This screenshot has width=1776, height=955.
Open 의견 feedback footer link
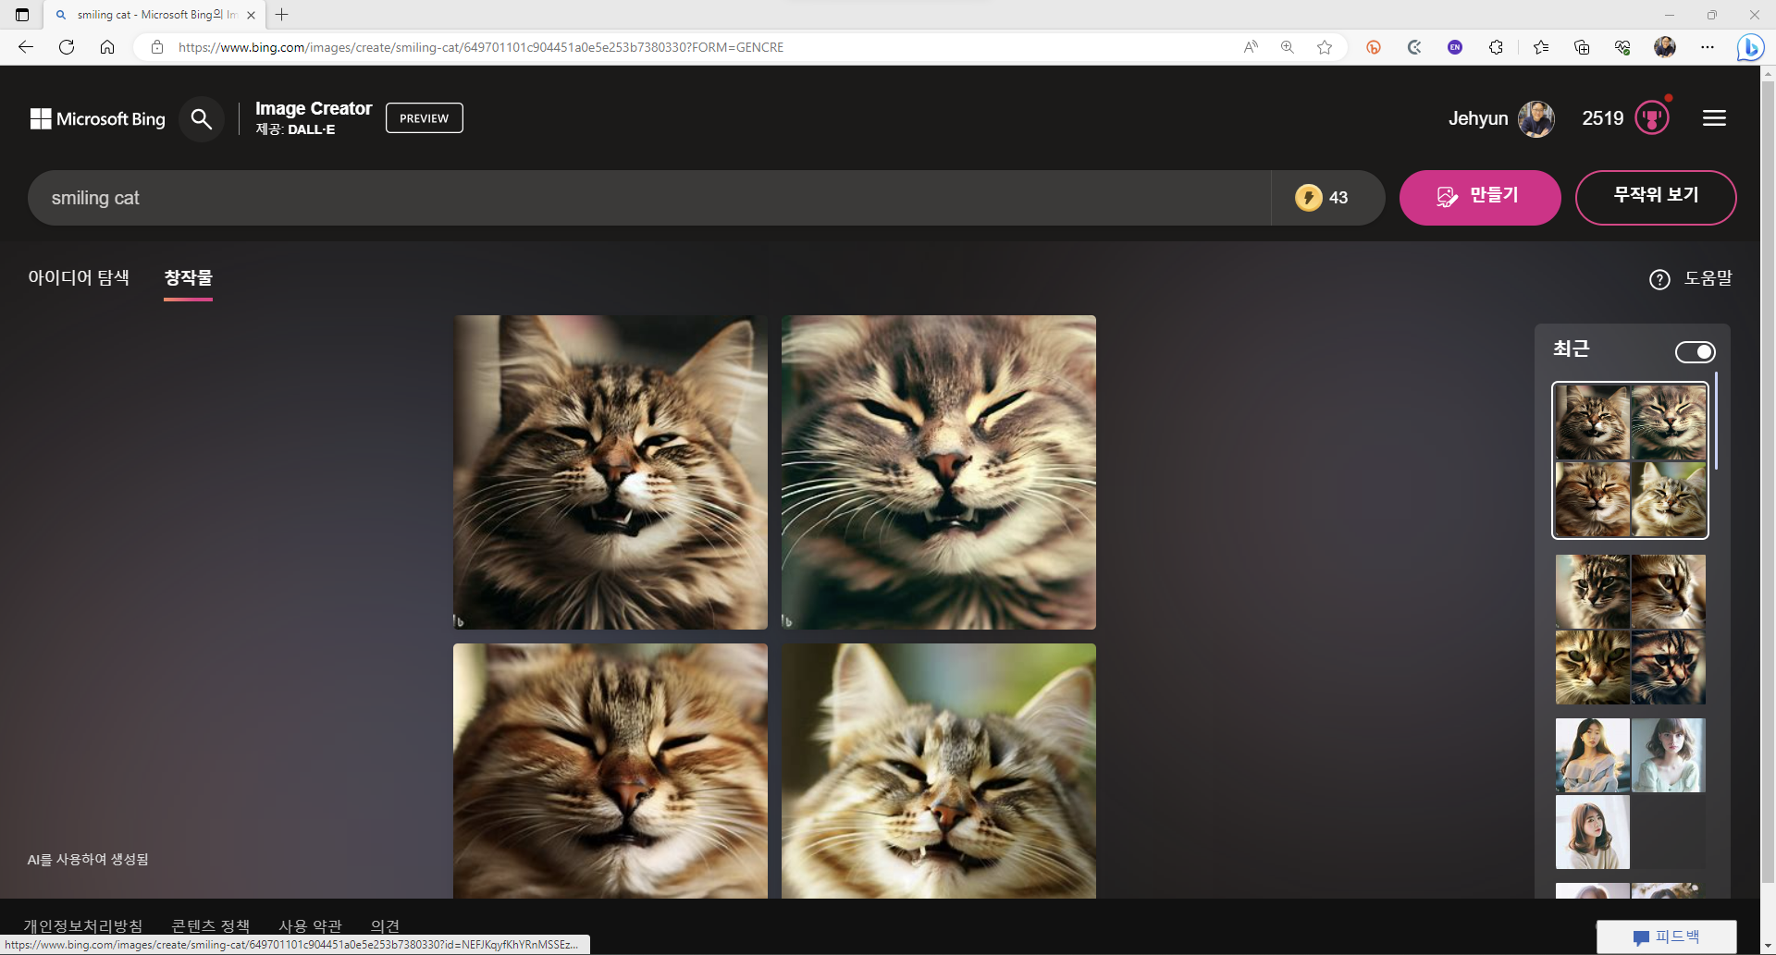click(x=385, y=925)
